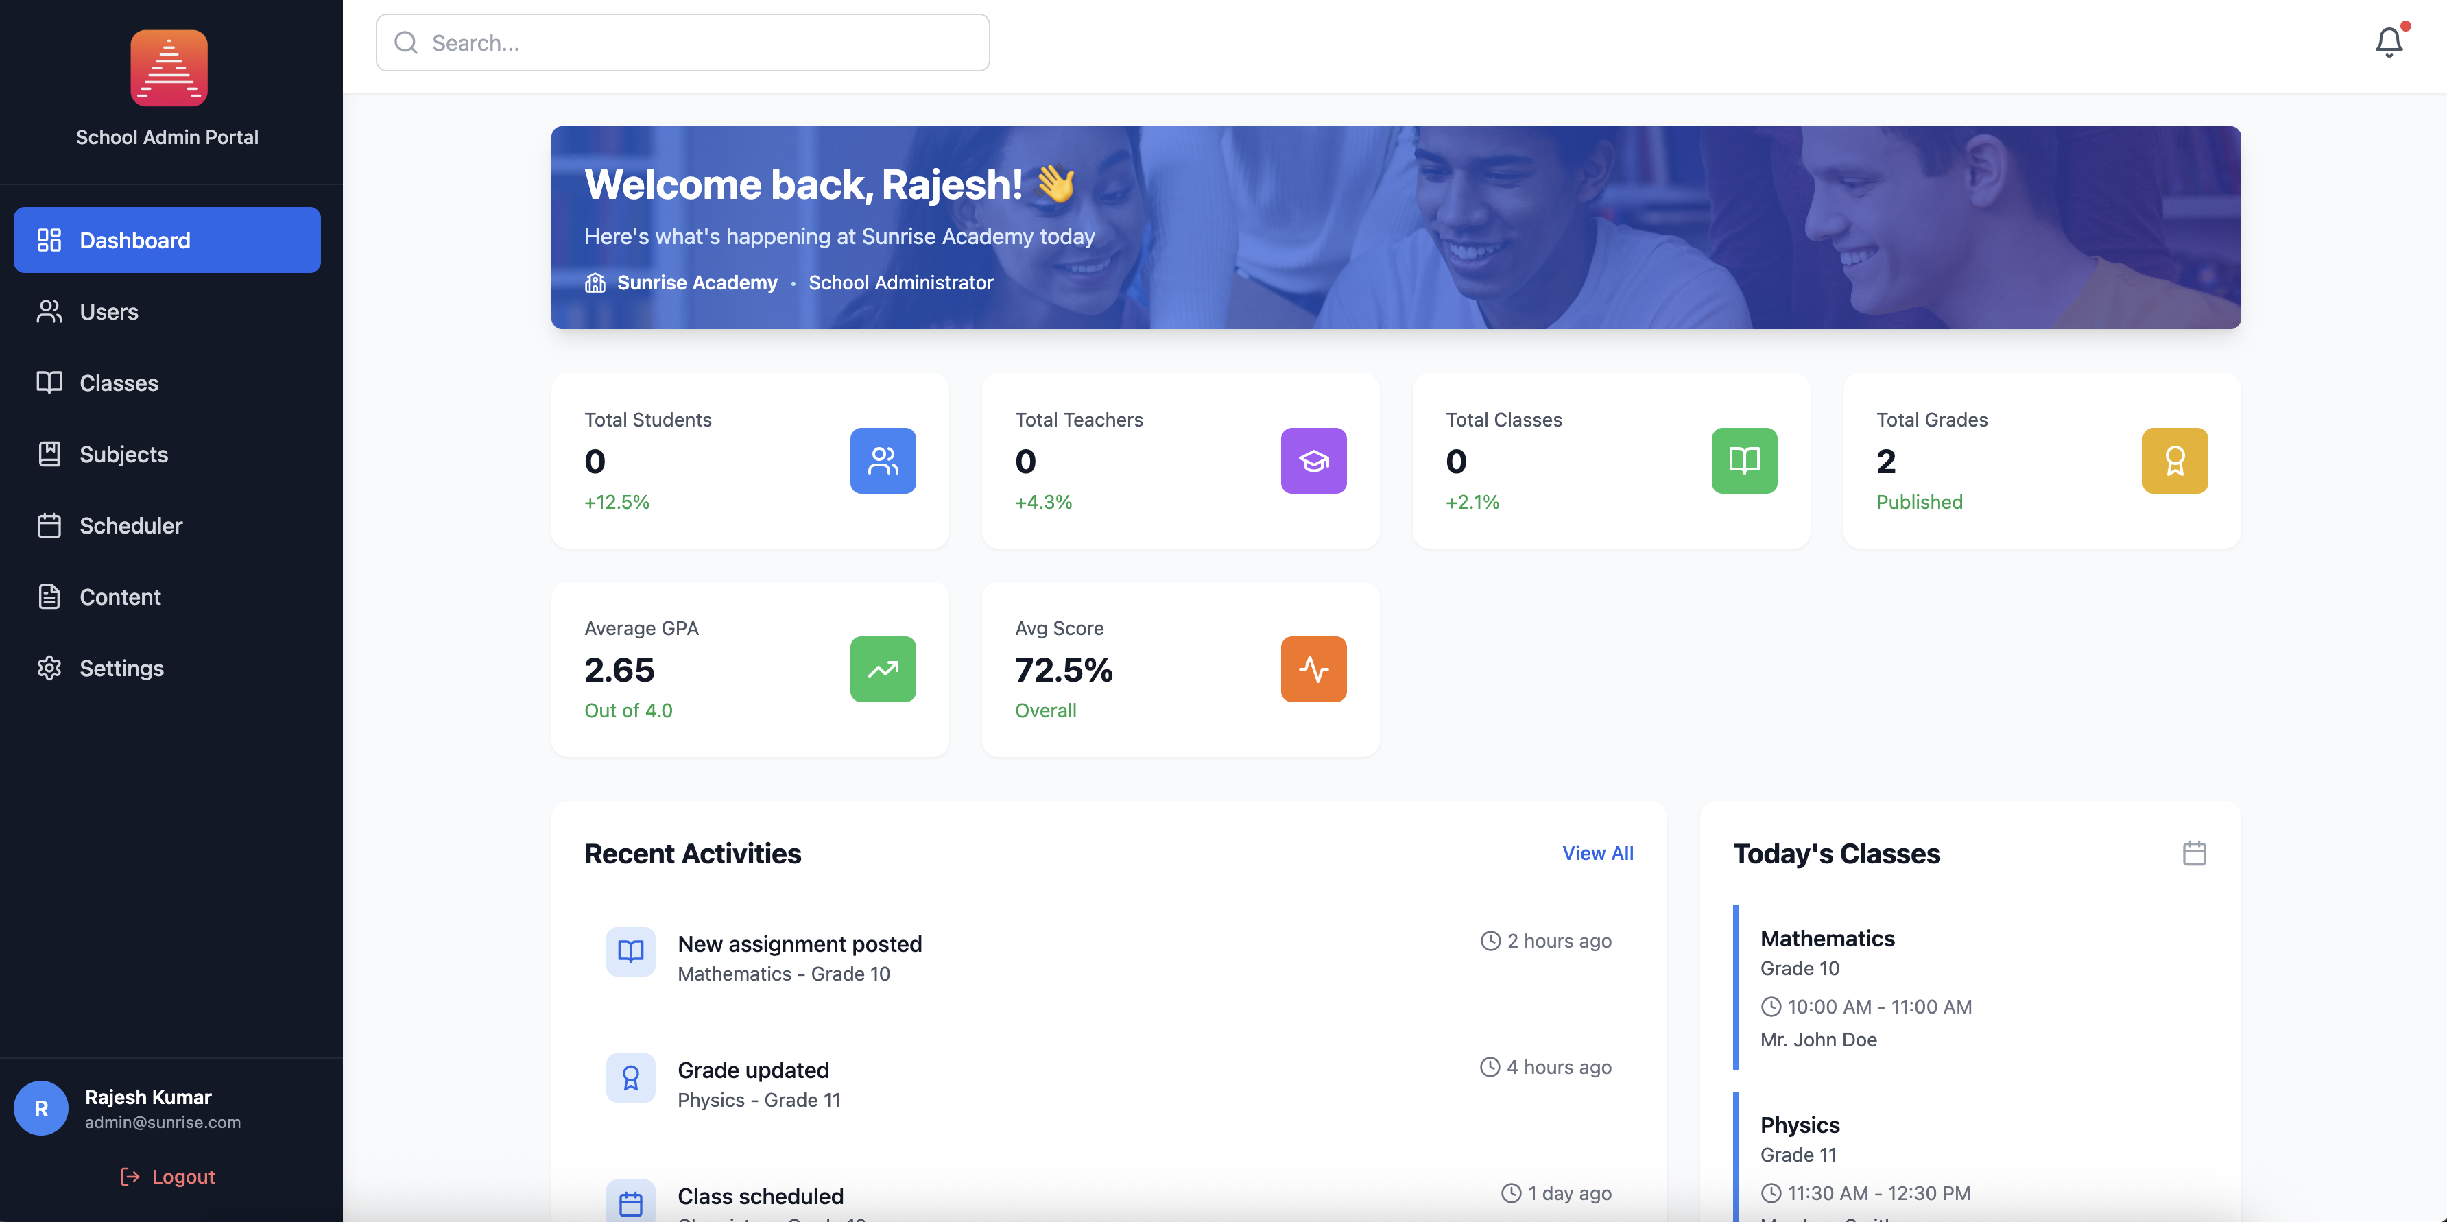Viewport: 2447px width, 1222px height.
Task: Click the book icon on Total Classes card
Action: click(x=1743, y=461)
